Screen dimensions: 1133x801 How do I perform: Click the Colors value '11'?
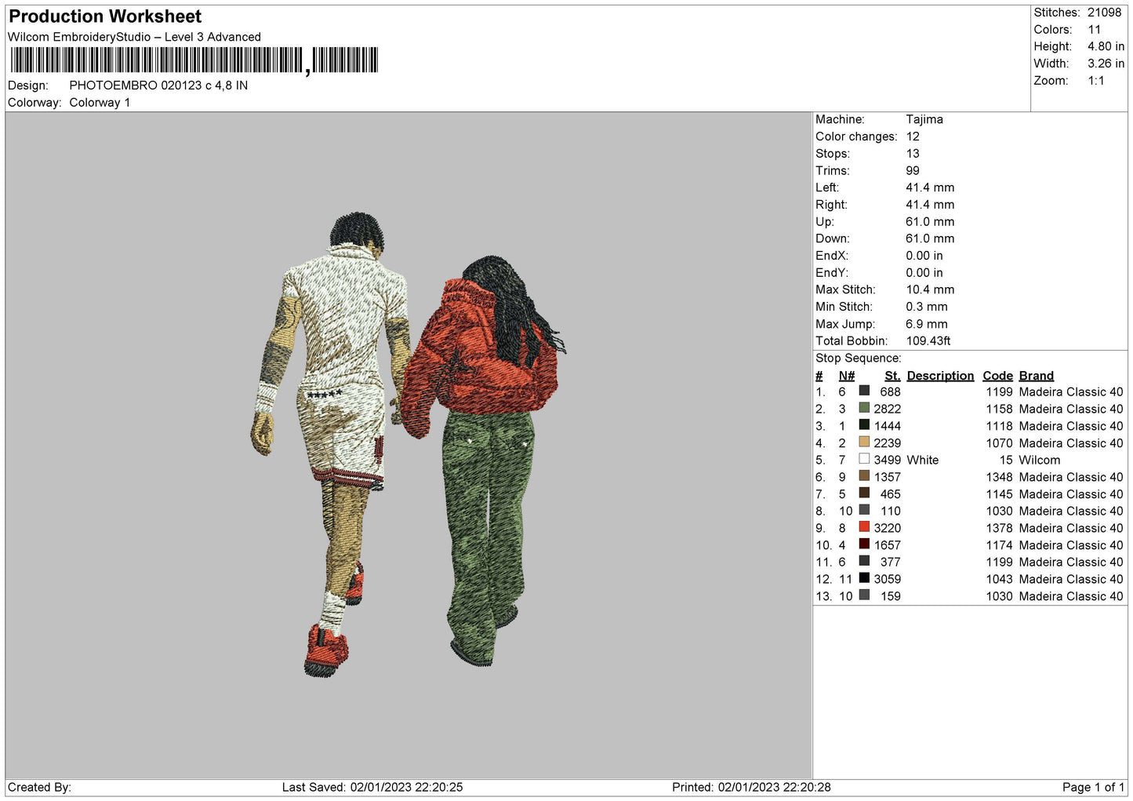(x=1095, y=30)
